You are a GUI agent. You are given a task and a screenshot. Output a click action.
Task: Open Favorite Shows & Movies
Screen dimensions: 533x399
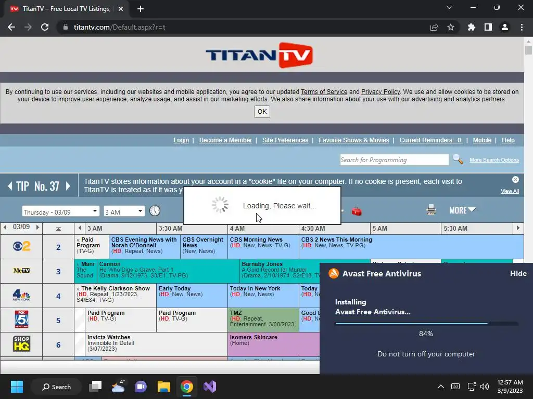point(354,140)
